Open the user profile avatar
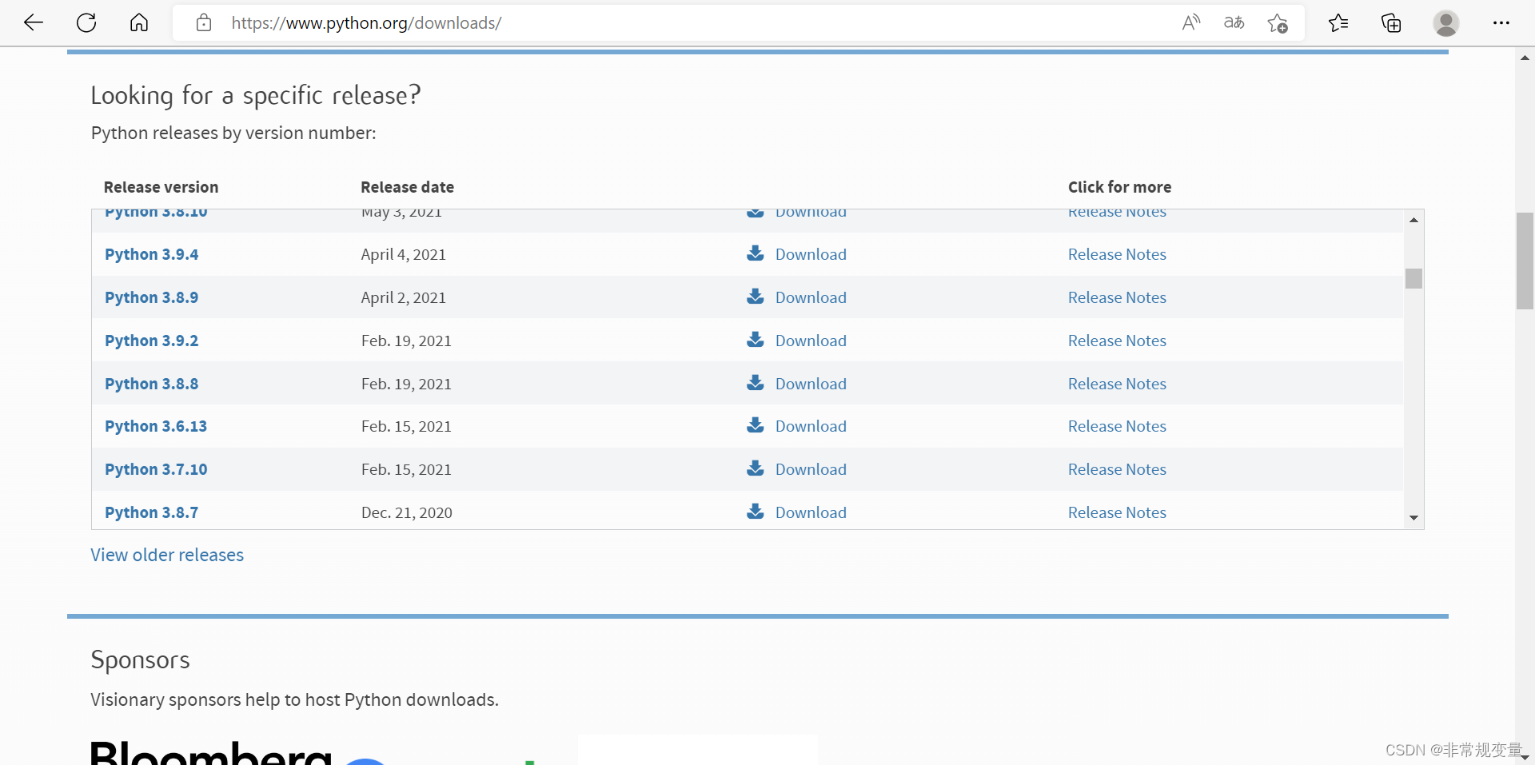1535x765 pixels. click(x=1445, y=23)
